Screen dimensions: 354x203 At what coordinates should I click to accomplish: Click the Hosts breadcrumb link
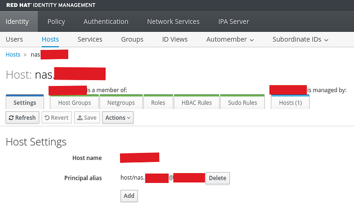coord(13,54)
